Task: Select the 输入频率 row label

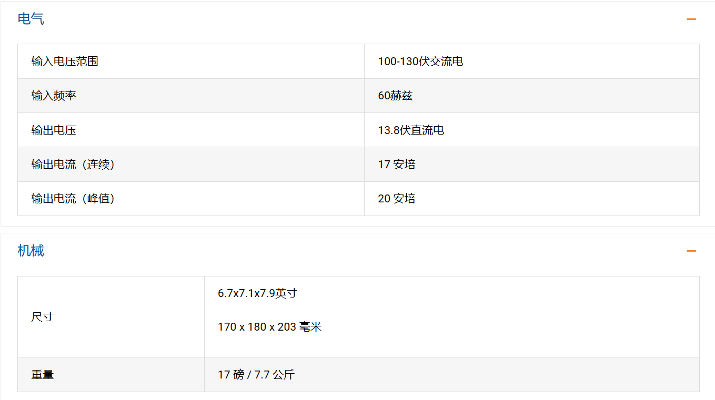Action: click(x=54, y=96)
